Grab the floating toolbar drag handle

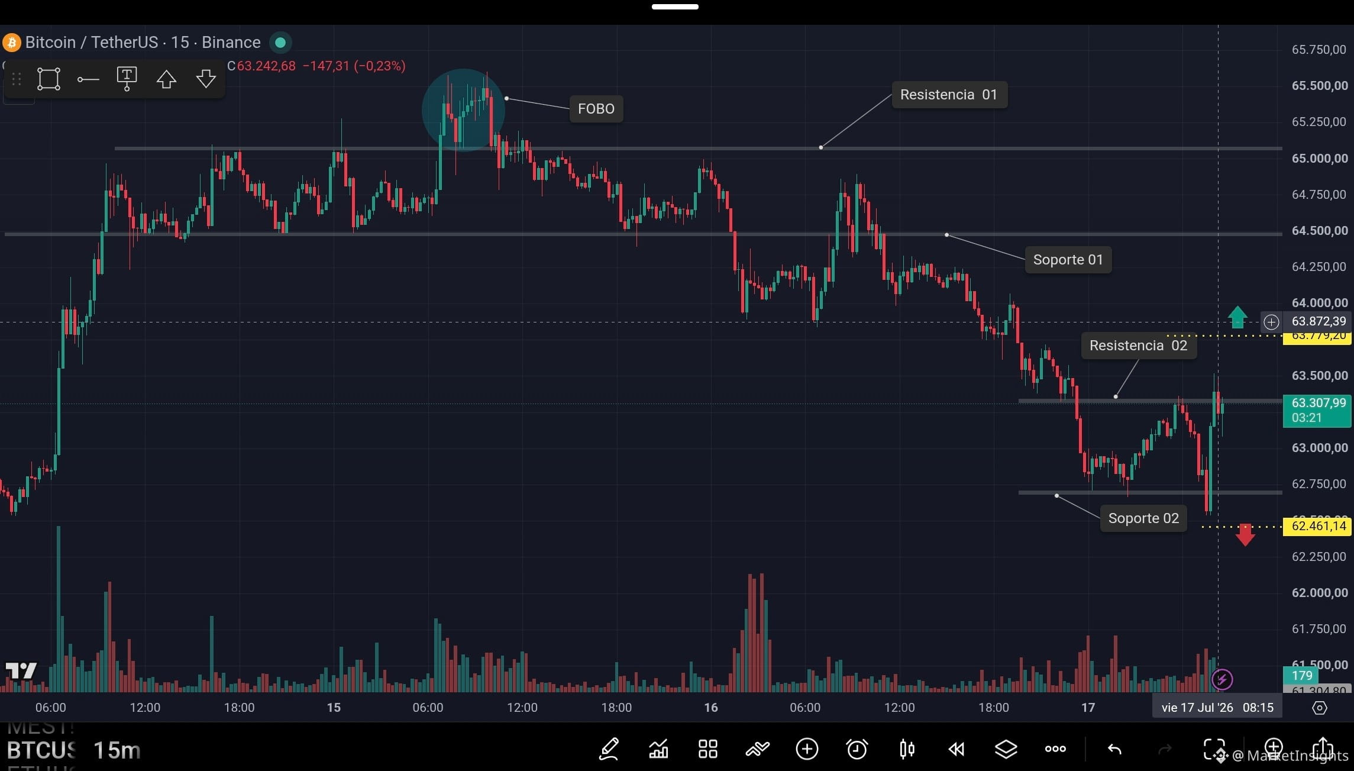click(x=17, y=79)
